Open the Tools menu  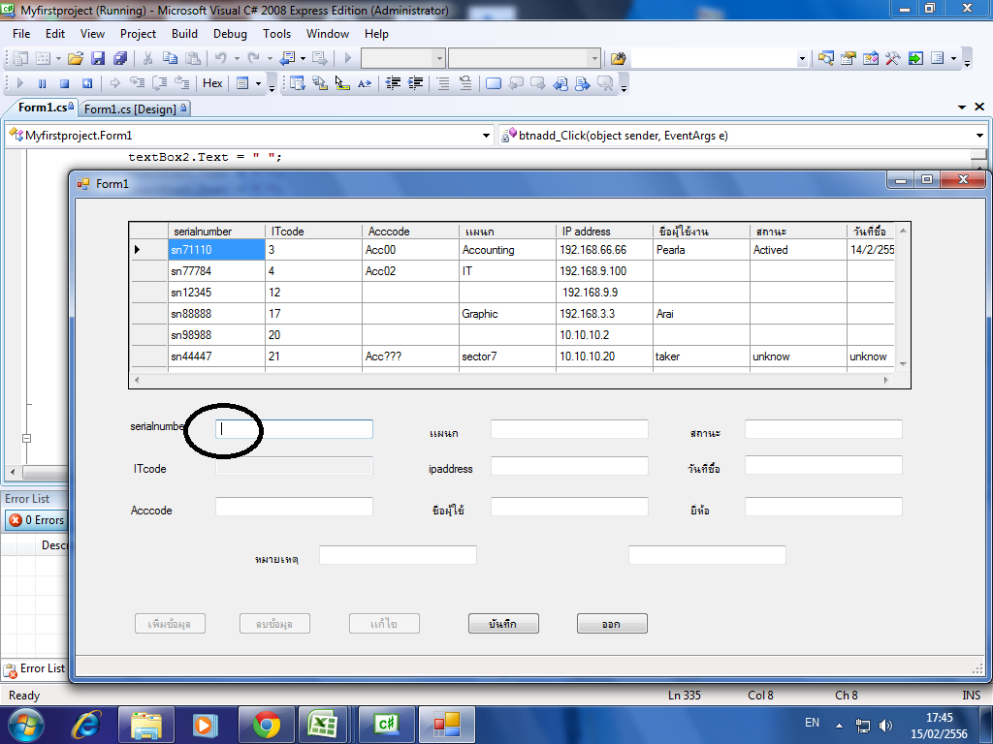[x=276, y=34]
